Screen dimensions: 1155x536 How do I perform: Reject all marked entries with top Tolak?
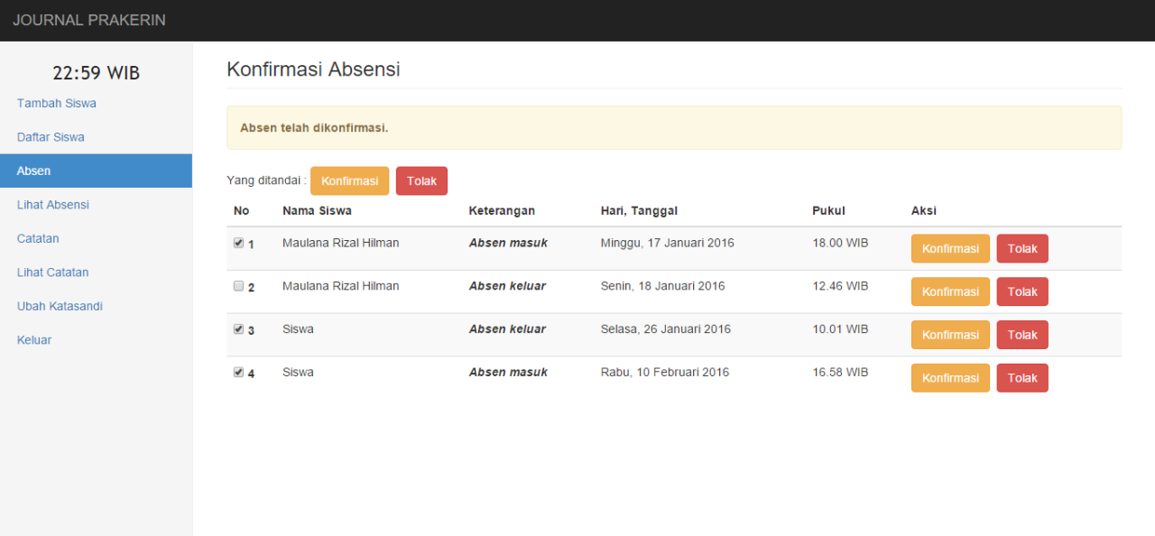tap(421, 180)
